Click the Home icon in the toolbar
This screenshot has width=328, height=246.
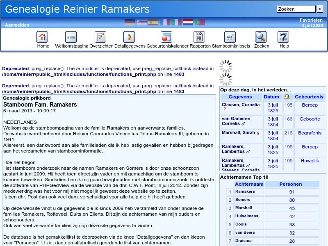[x=43, y=37]
